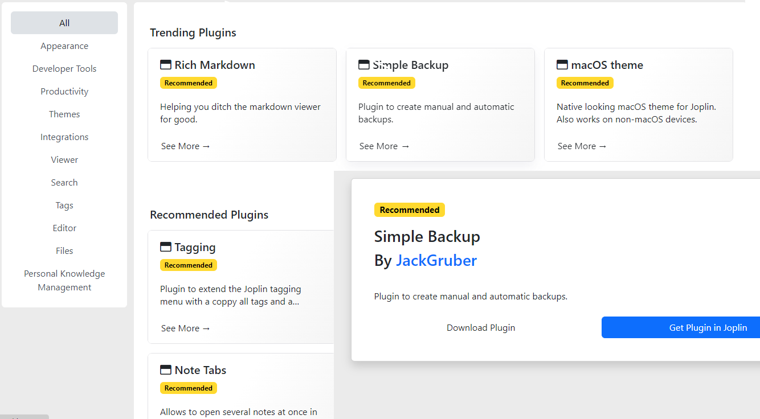760x419 pixels.
Task: Click Recommended badge on Simple Backup card
Action: coord(387,83)
